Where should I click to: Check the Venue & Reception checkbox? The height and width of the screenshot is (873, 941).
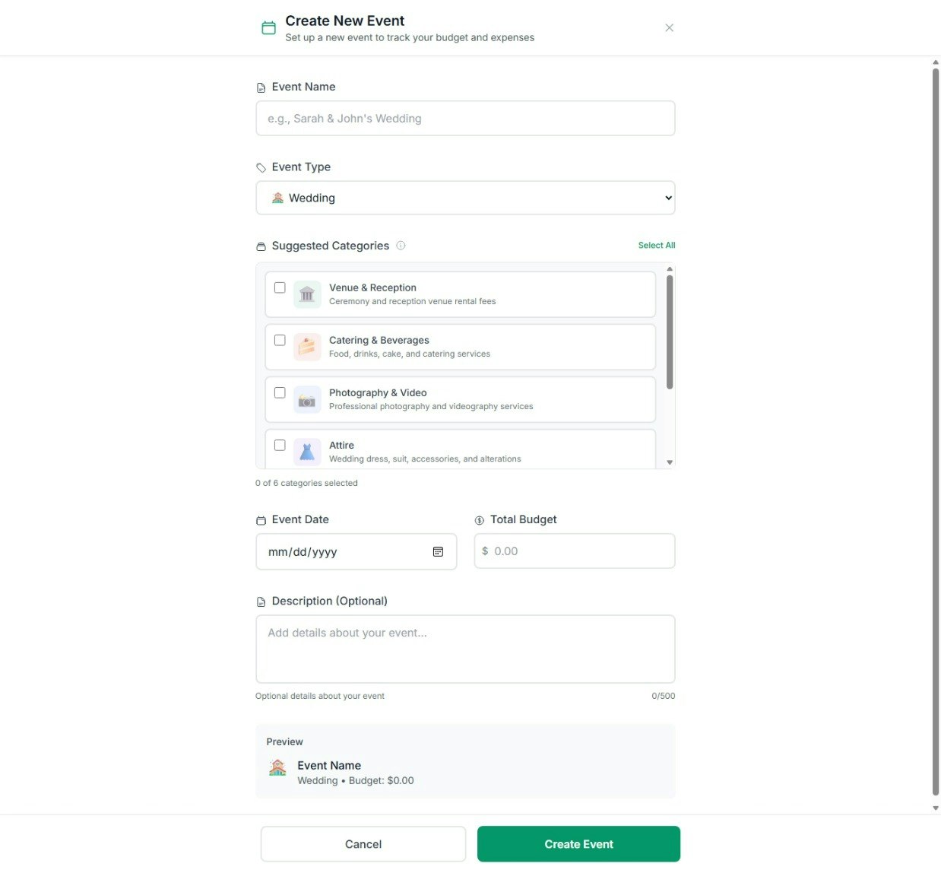[x=280, y=287]
